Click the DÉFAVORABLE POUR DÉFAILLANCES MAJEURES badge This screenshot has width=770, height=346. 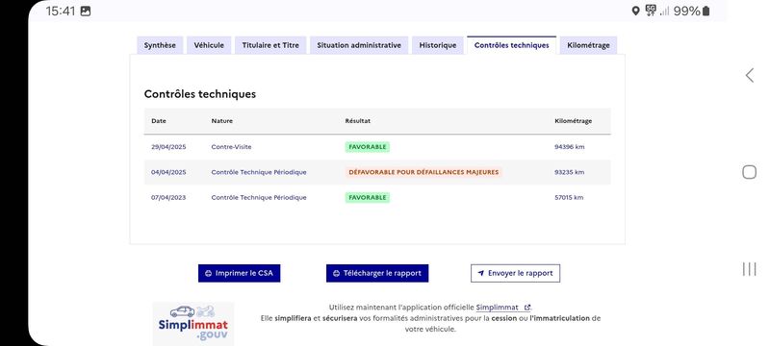[x=423, y=172]
